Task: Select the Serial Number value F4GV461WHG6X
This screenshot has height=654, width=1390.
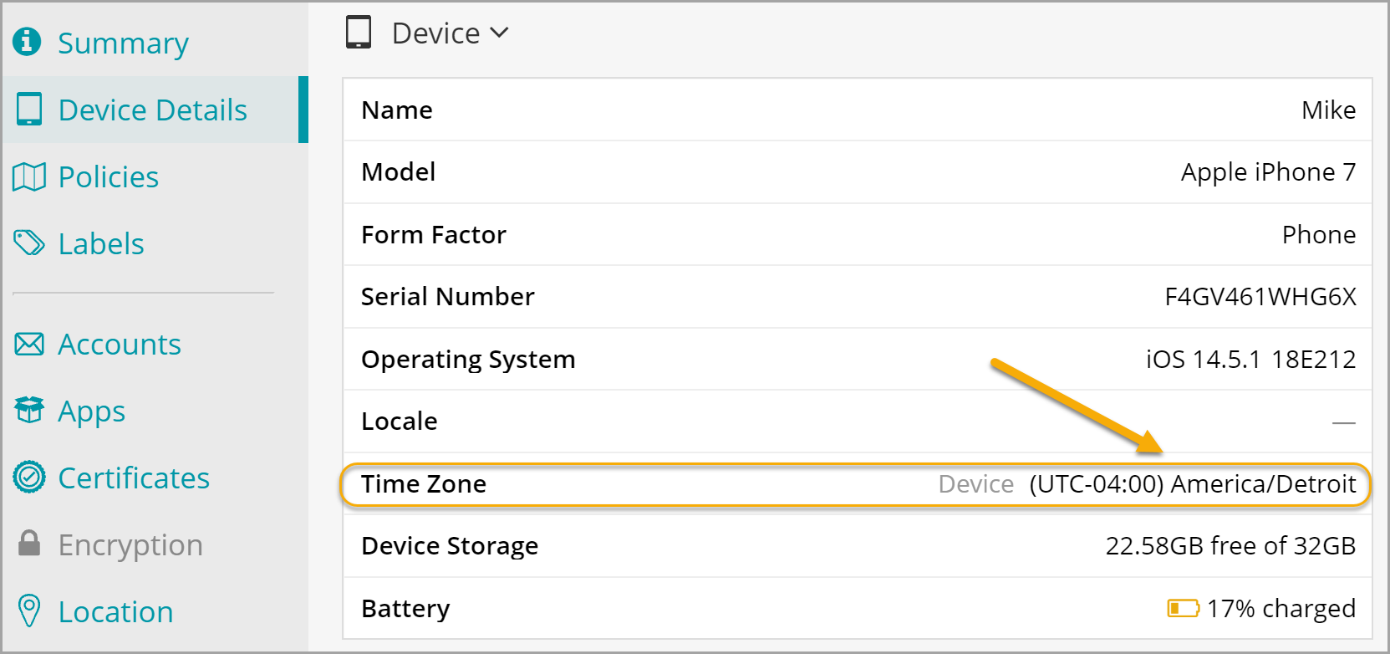Action: tap(1260, 297)
